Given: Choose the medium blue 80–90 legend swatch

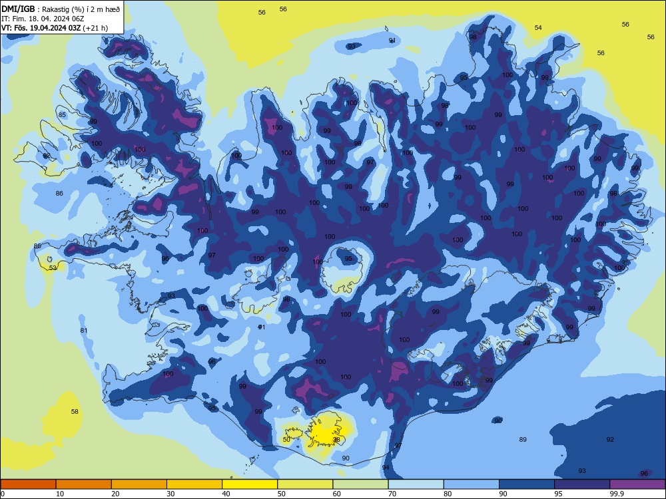Looking at the screenshot, I should coord(472,484).
